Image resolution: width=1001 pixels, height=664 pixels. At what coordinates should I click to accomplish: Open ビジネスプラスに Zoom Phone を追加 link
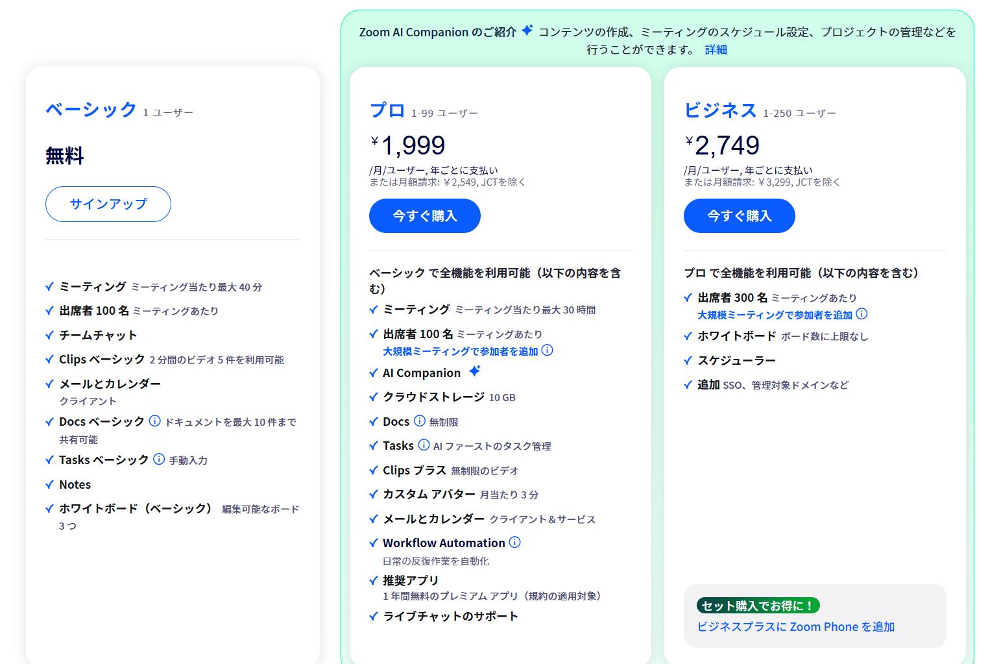[795, 626]
